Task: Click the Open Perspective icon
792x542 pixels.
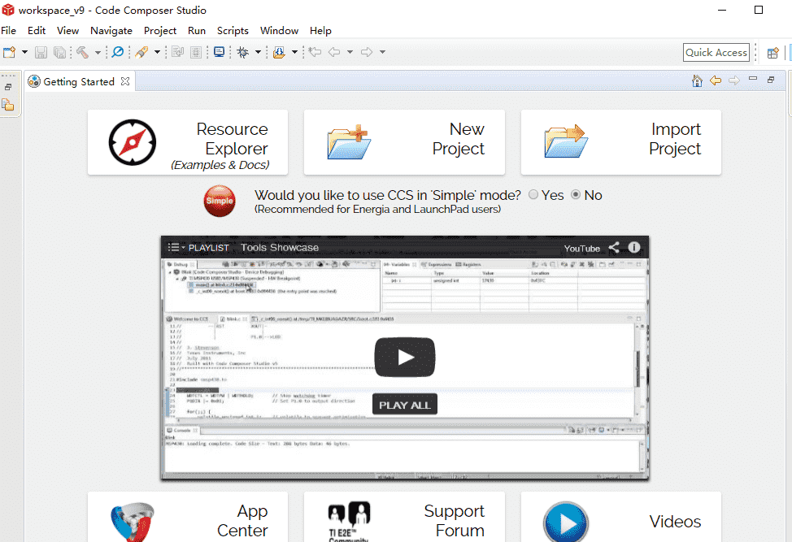Action: tap(772, 53)
